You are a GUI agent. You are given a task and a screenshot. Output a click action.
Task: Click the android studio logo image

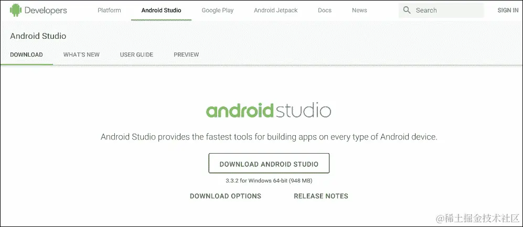[x=269, y=111]
